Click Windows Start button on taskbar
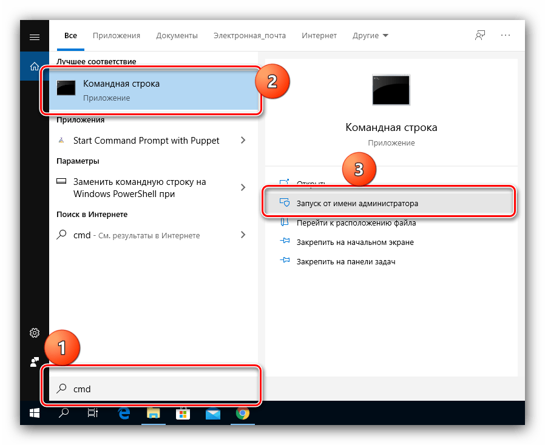 click(x=35, y=413)
